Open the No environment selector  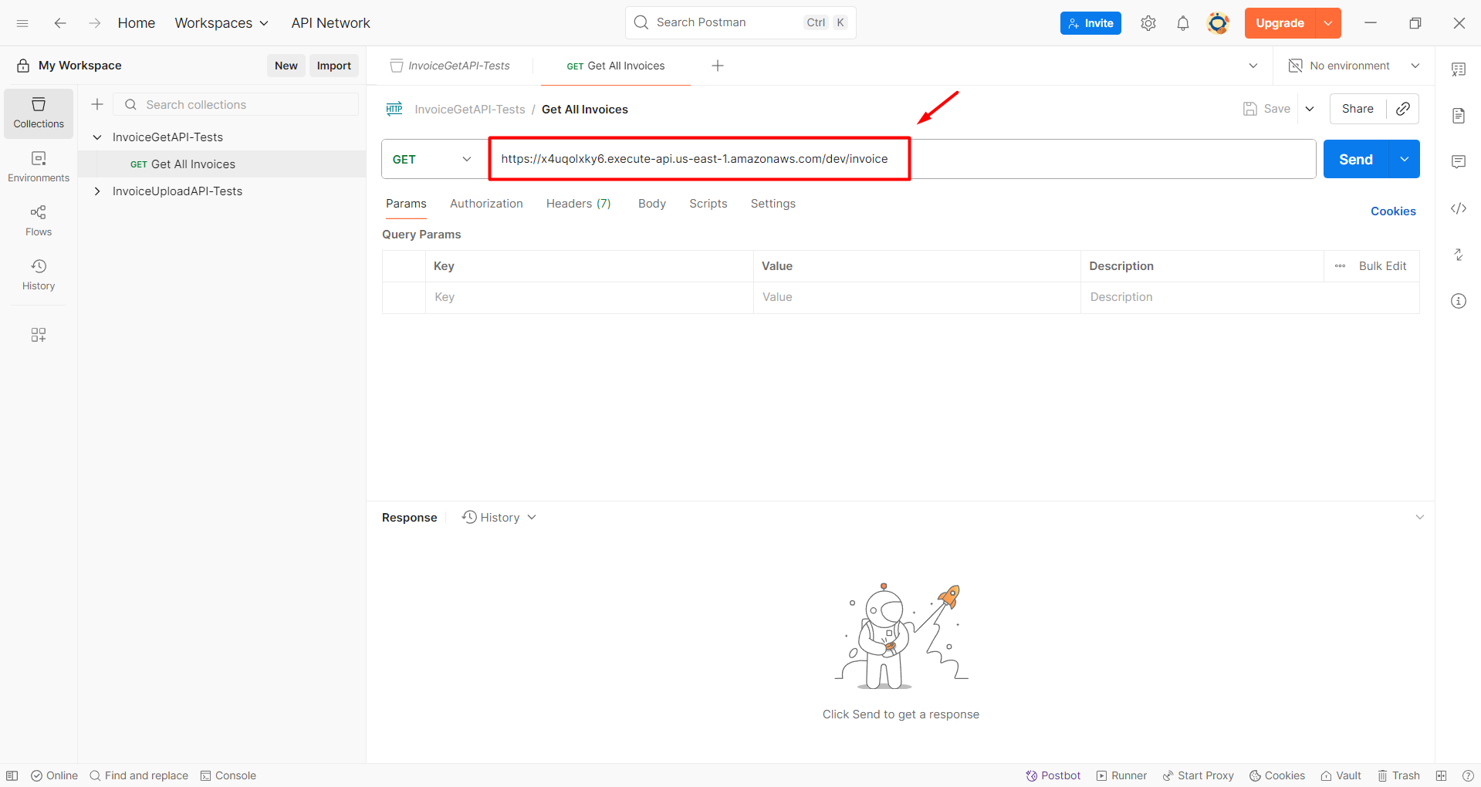1351,66
